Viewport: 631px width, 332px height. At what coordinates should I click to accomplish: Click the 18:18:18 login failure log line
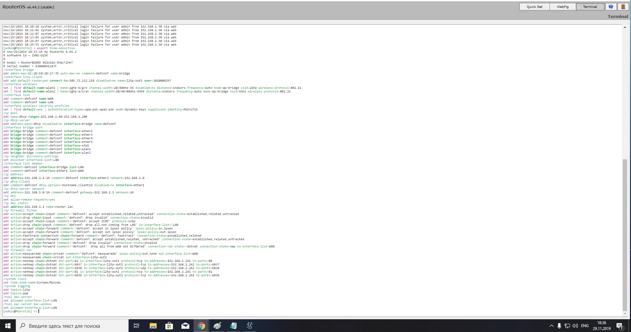pyautogui.click(x=90, y=27)
